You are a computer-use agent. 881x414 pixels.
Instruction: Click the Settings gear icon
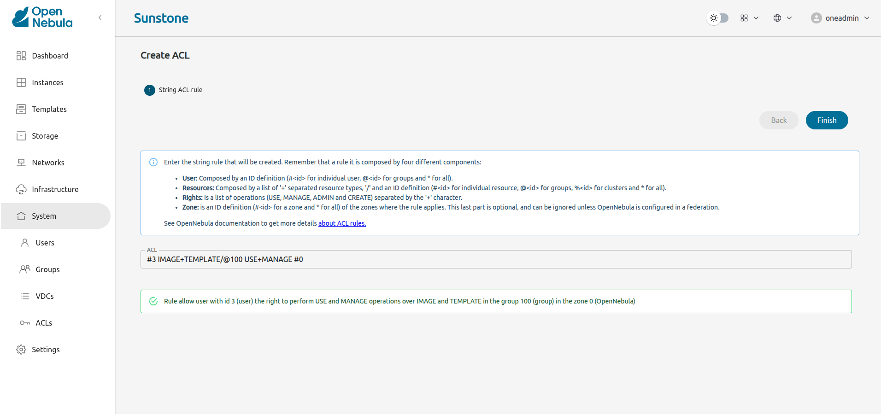tap(21, 350)
